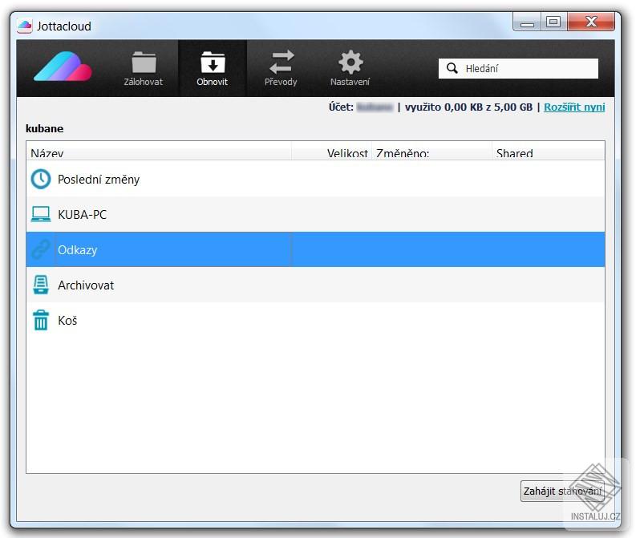Select the KUBA-PC row

315,214
